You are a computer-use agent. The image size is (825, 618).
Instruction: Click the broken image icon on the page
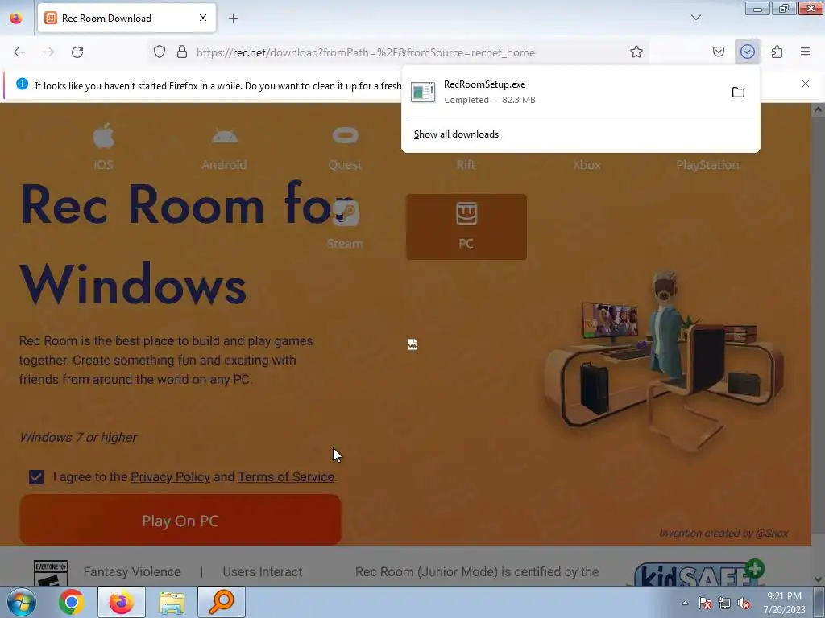pyautogui.click(x=412, y=344)
